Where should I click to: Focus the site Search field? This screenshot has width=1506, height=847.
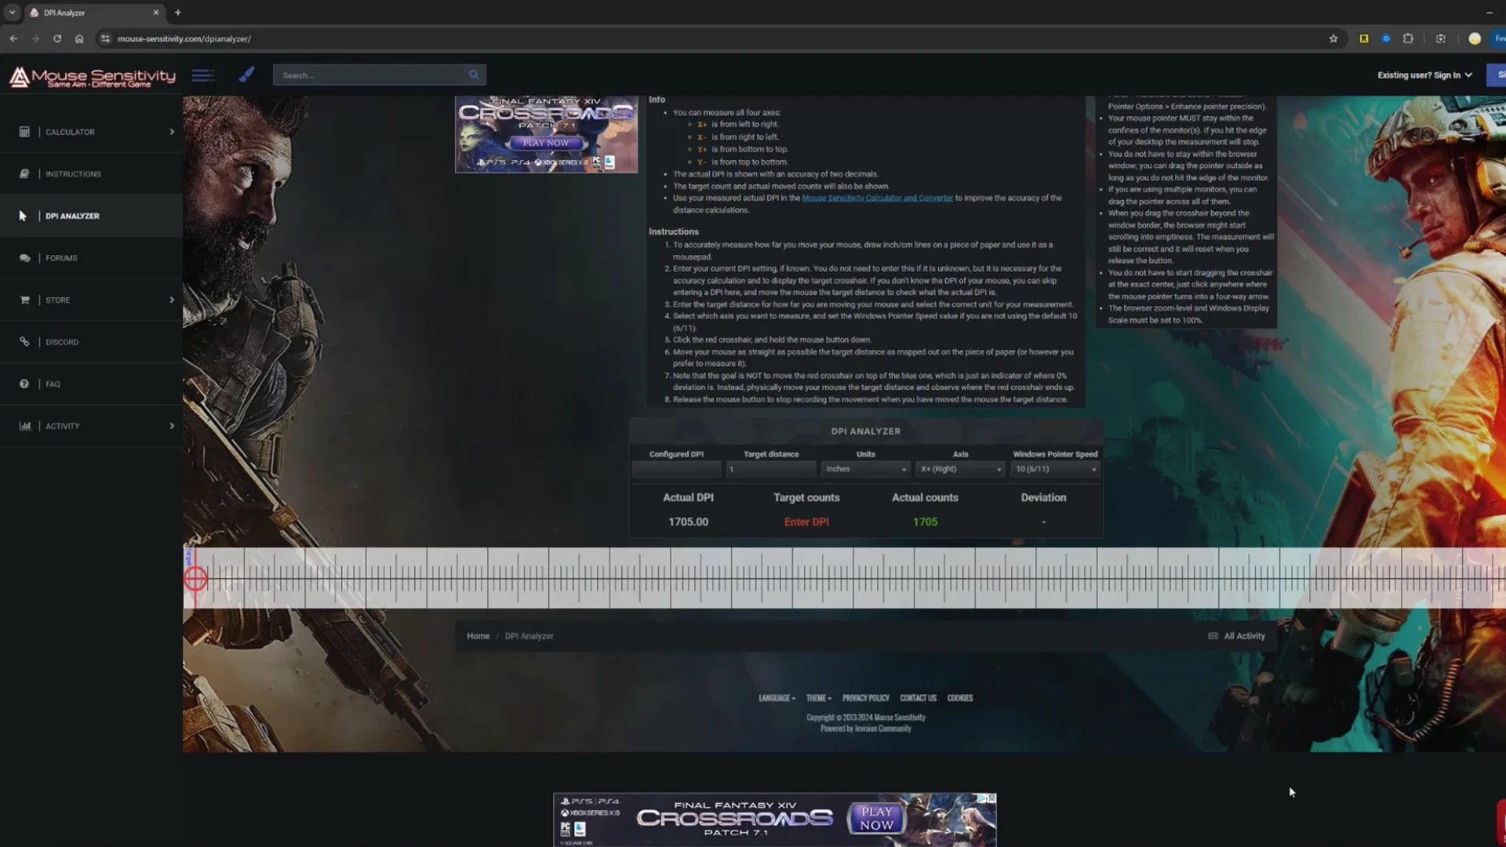click(369, 75)
